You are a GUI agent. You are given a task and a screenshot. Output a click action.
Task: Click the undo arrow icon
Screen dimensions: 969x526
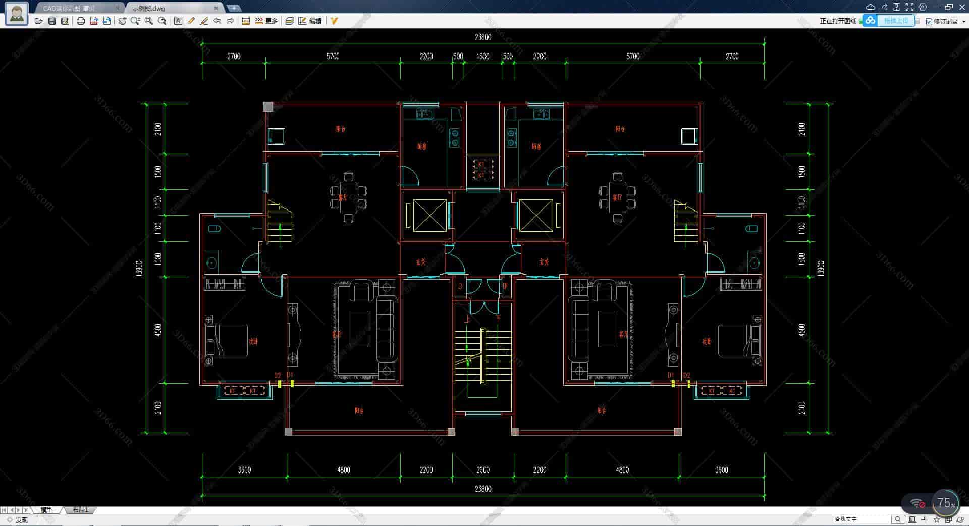point(217,21)
